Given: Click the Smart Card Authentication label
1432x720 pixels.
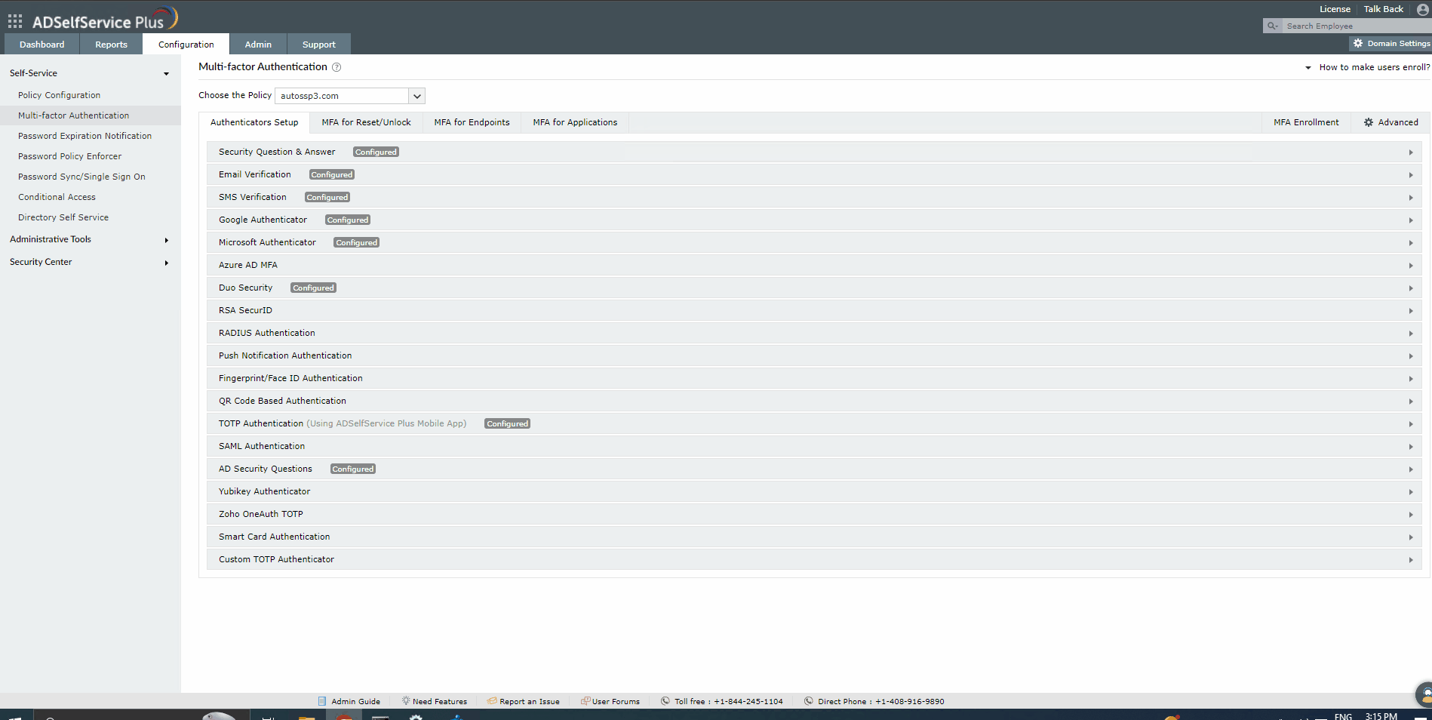Looking at the screenshot, I should point(275,537).
